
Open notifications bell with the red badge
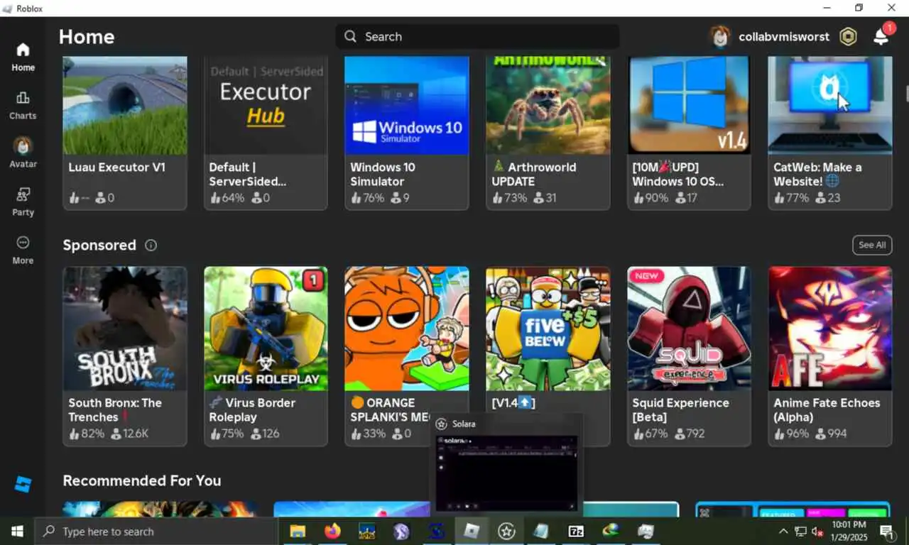[881, 36]
